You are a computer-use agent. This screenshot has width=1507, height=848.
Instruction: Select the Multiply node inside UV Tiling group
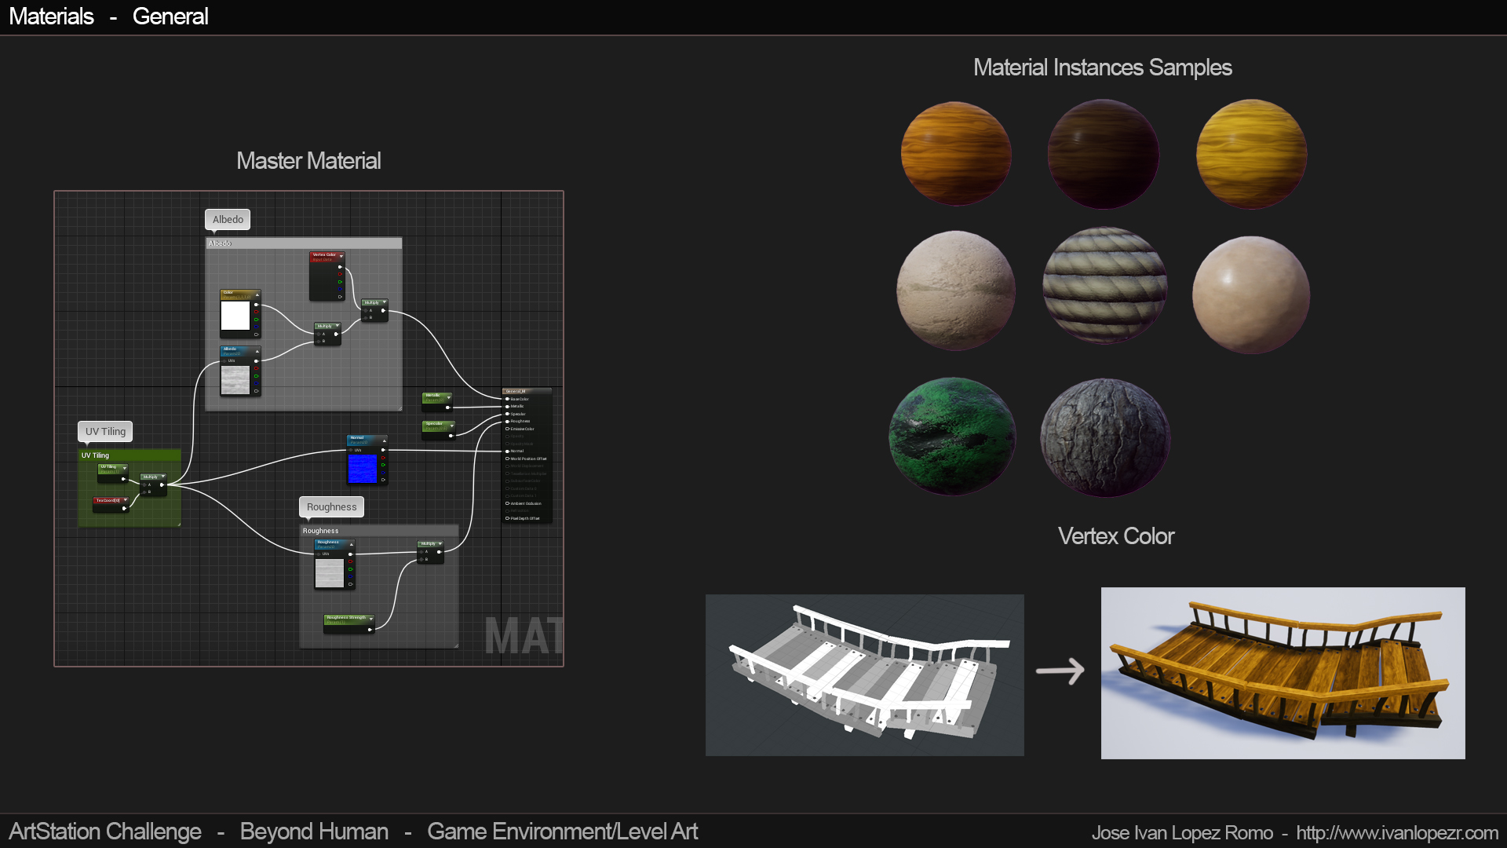[153, 484]
